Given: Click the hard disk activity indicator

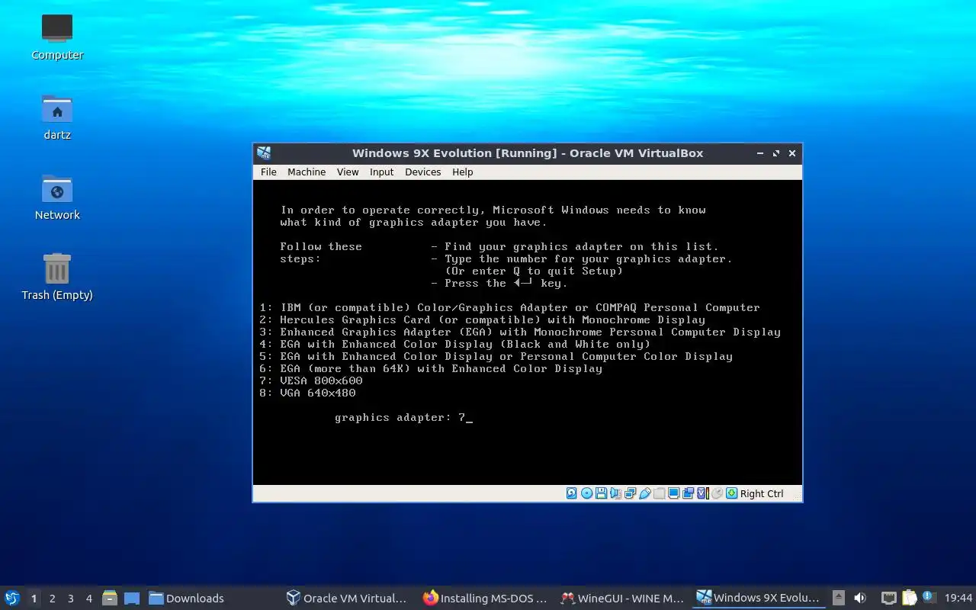Looking at the screenshot, I should [x=572, y=493].
